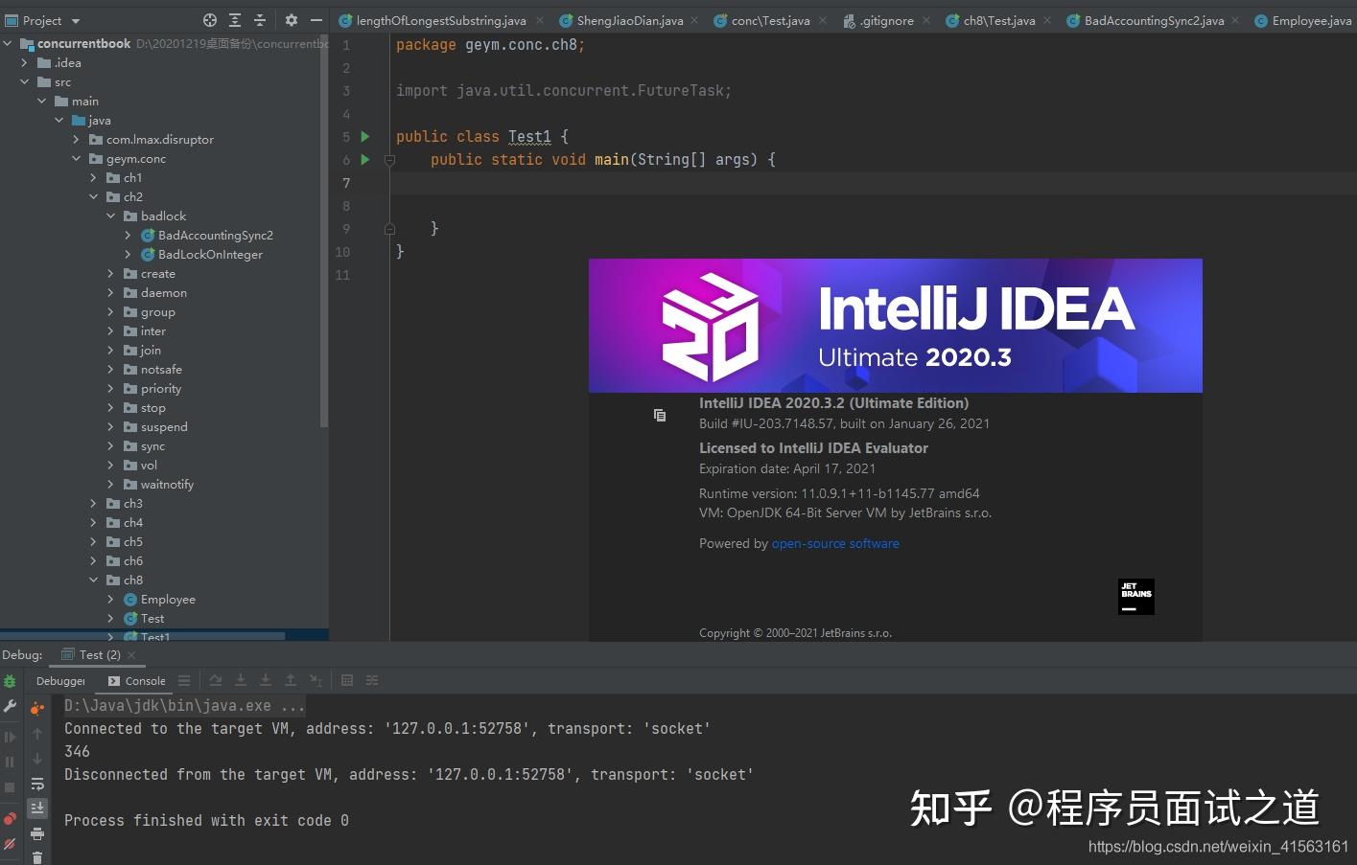Select BadLockOnInteger class in tree
The image size is (1357, 865).
[x=210, y=255]
